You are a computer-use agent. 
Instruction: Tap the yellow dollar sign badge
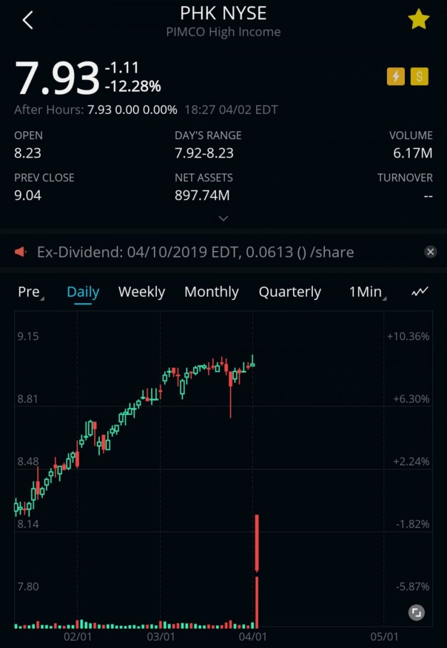[x=419, y=76]
